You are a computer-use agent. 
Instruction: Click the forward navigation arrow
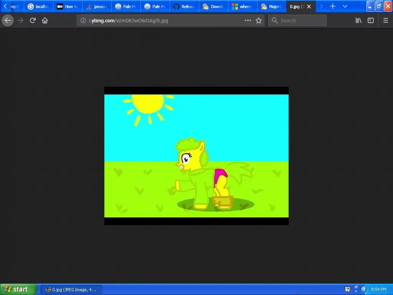pyautogui.click(x=20, y=21)
